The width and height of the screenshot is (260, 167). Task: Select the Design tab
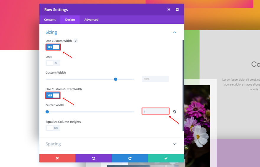click(70, 20)
